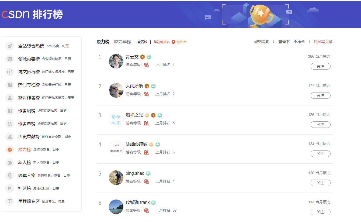Open the username 攻城狮-frank

tap(138, 203)
